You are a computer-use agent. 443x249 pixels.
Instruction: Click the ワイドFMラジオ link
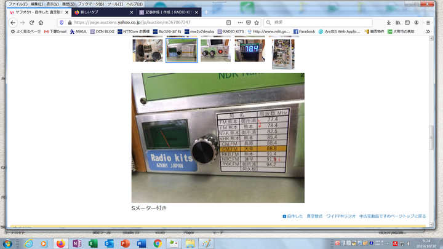[341, 216]
